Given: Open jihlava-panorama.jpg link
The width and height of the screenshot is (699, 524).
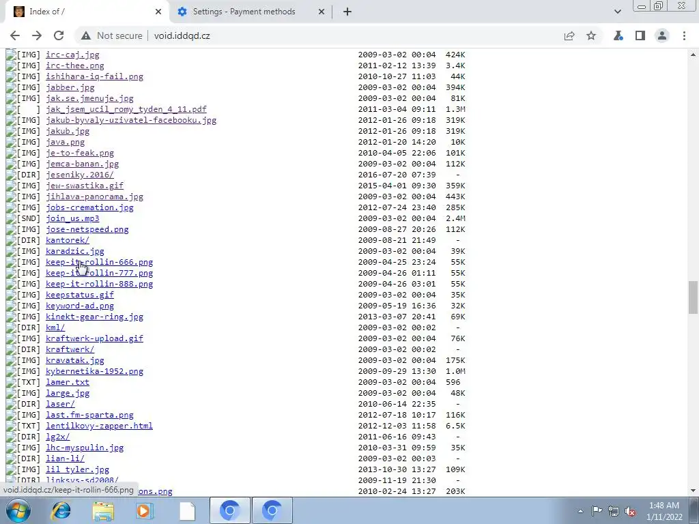Looking at the screenshot, I should [94, 196].
